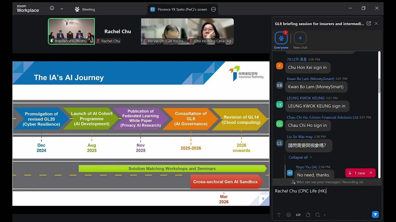Viewport: 396px width, 222px height.
Task: Click the green CC avatar icon
Action: pos(280,124)
